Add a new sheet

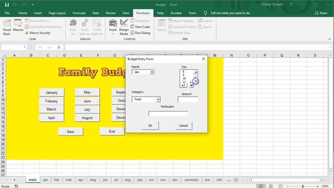pyautogui.click(x=236, y=180)
